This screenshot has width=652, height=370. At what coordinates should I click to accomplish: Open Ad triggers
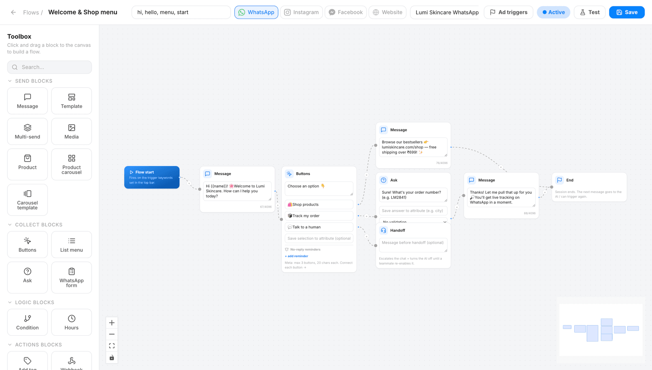(x=509, y=12)
